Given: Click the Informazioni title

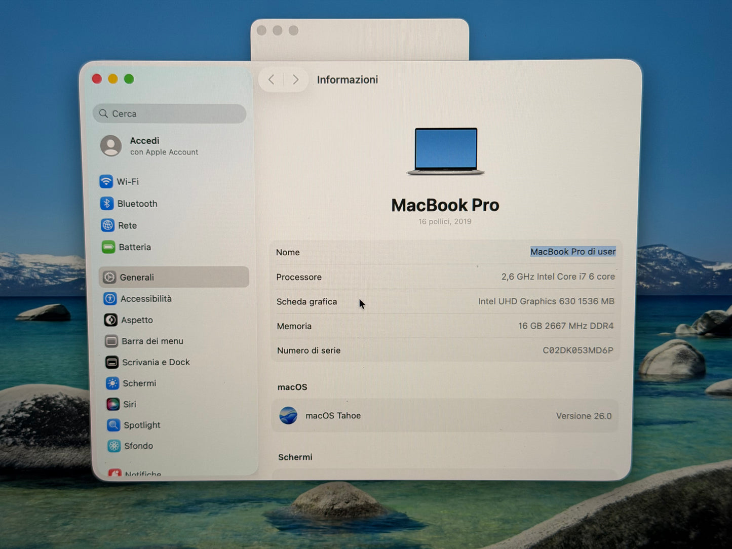Looking at the screenshot, I should tap(348, 80).
